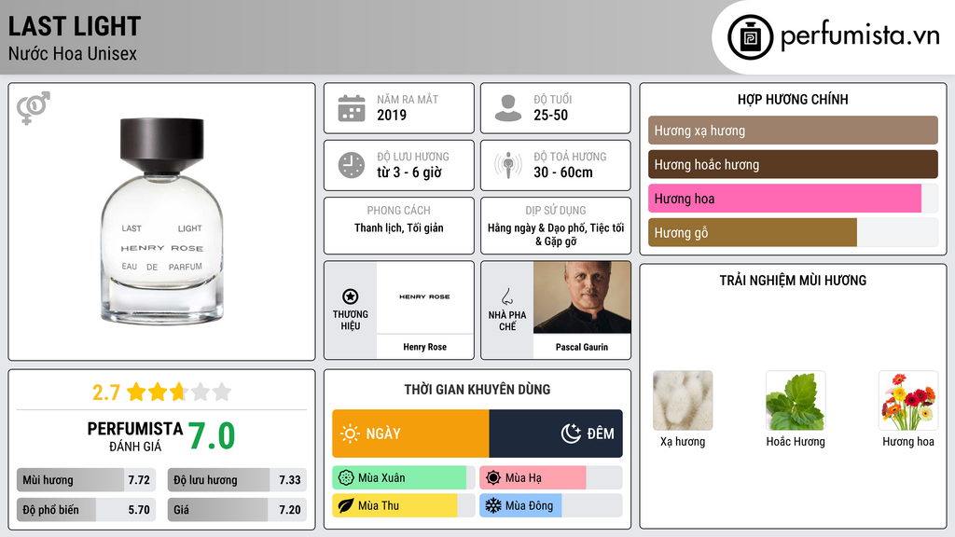This screenshot has height=537, width=955.
Task: Open the Pascal Gaurin perfumer name link
Action: 582,347
